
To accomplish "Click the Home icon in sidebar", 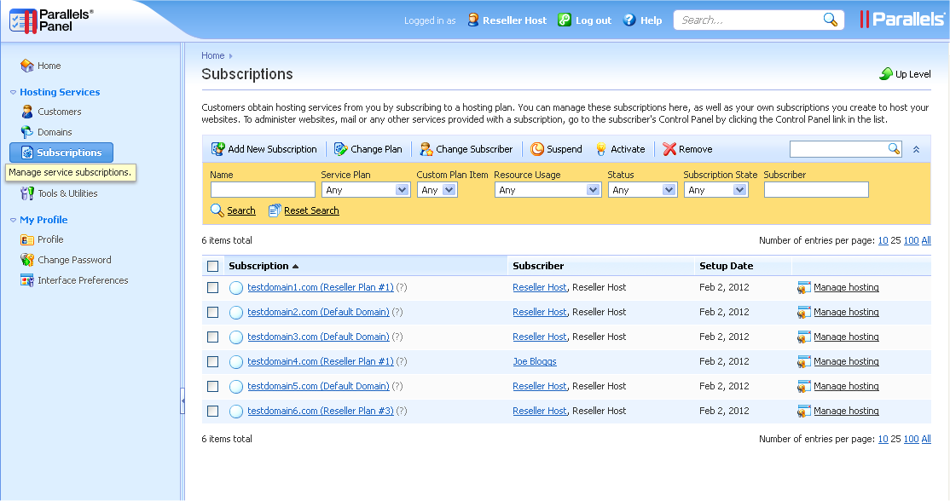I will [27, 66].
